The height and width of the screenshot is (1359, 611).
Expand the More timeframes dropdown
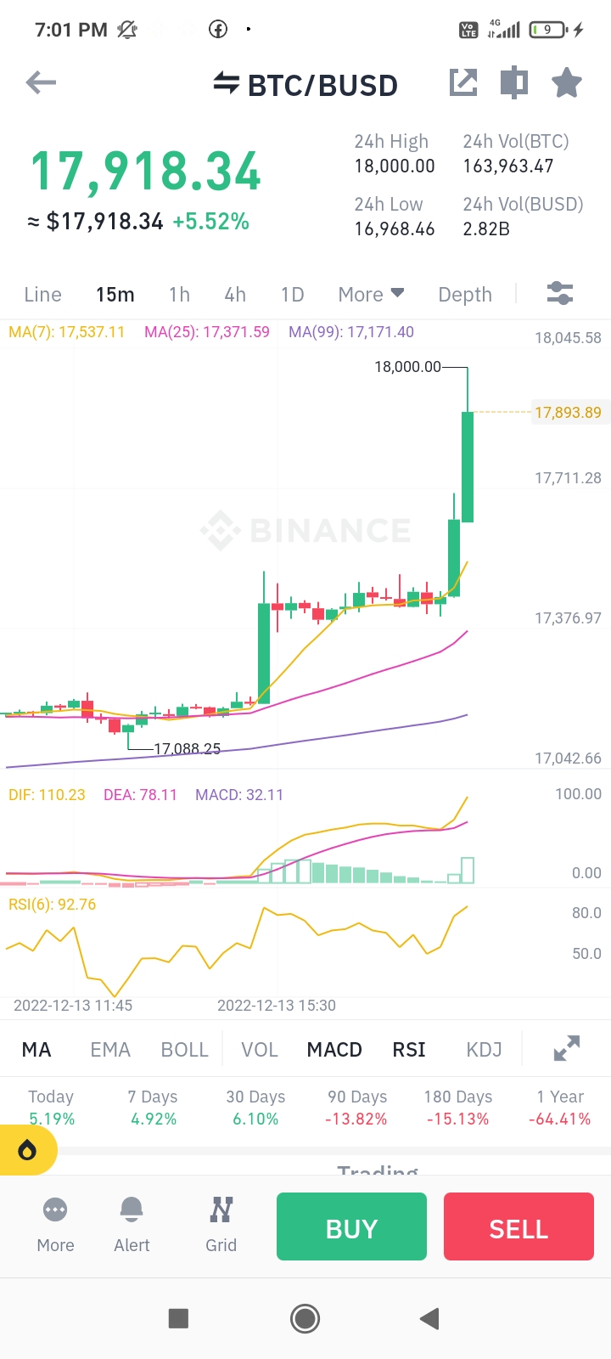pos(371,295)
